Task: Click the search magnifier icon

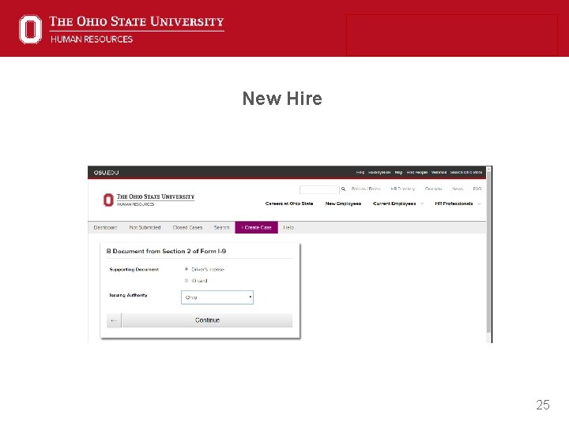Action: click(343, 189)
